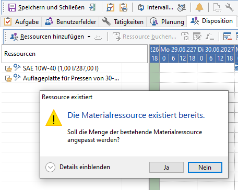238x190 pixels.
Task: Click the clock with people icon
Action: 182,7
